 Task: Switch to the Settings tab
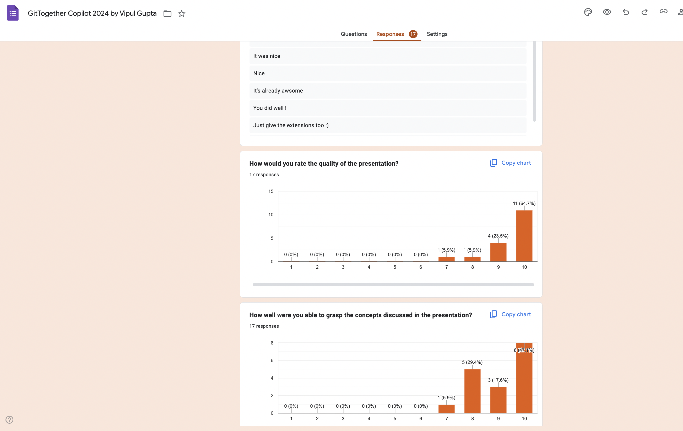coord(437,34)
